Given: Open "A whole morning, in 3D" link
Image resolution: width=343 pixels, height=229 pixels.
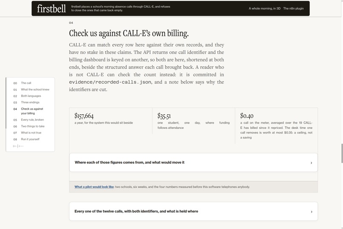Looking at the screenshot, I should [264, 9].
